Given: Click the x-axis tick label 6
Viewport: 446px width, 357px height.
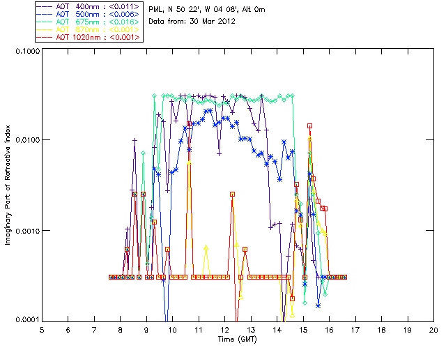Looking at the screenshot, I should (68, 330).
